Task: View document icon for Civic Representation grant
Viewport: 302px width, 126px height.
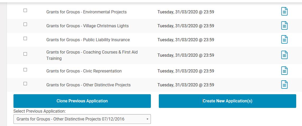Action: point(284,71)
